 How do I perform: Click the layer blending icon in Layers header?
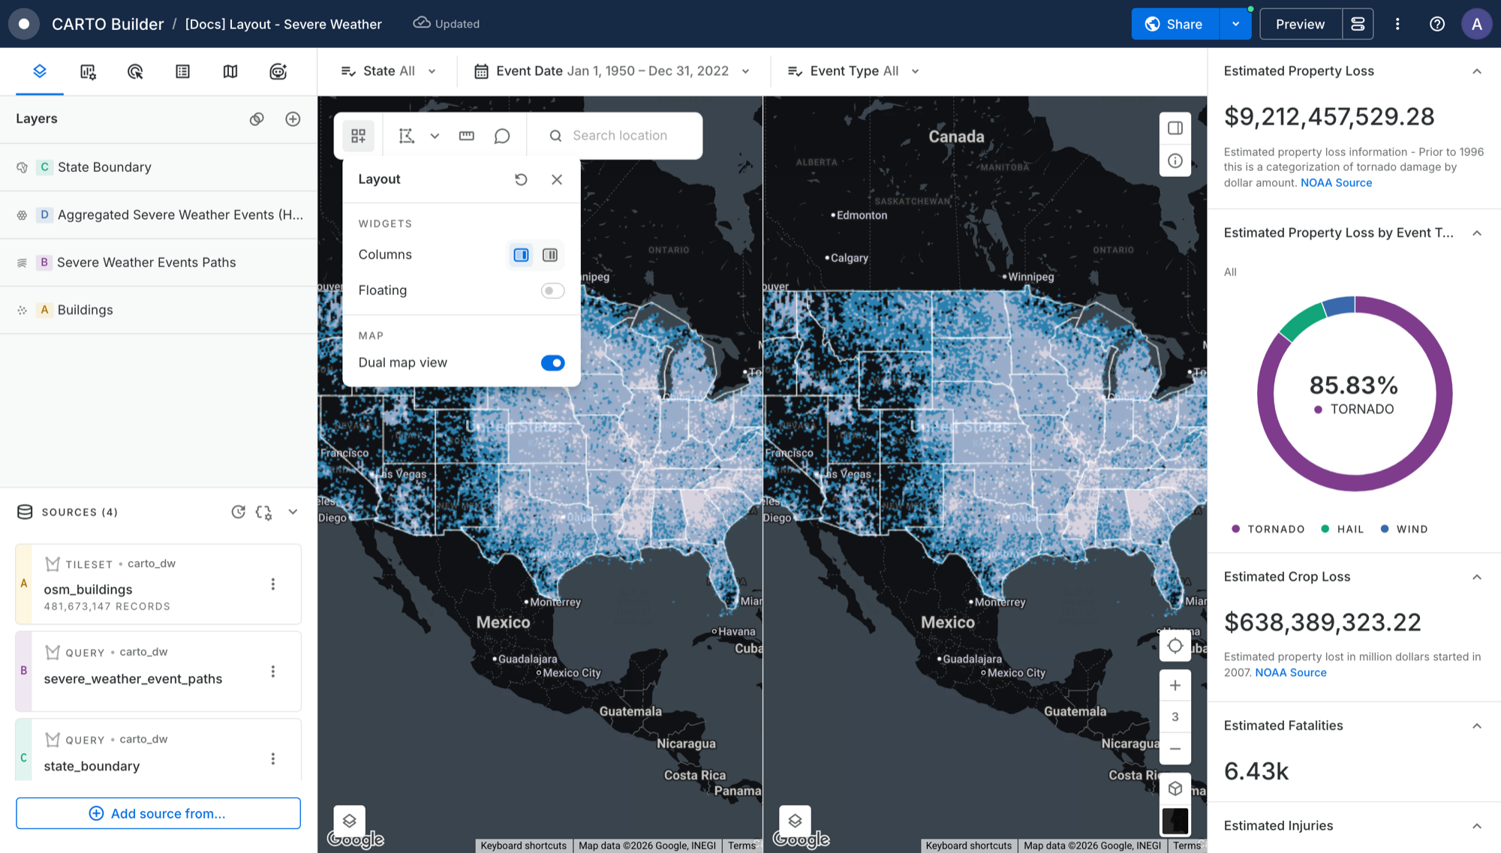tap(257, 119)
